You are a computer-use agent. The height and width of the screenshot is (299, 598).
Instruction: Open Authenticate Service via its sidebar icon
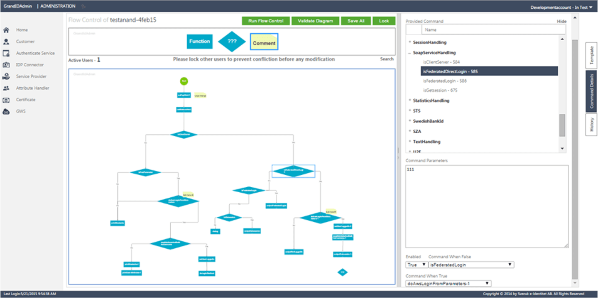[x=6, y=53]
